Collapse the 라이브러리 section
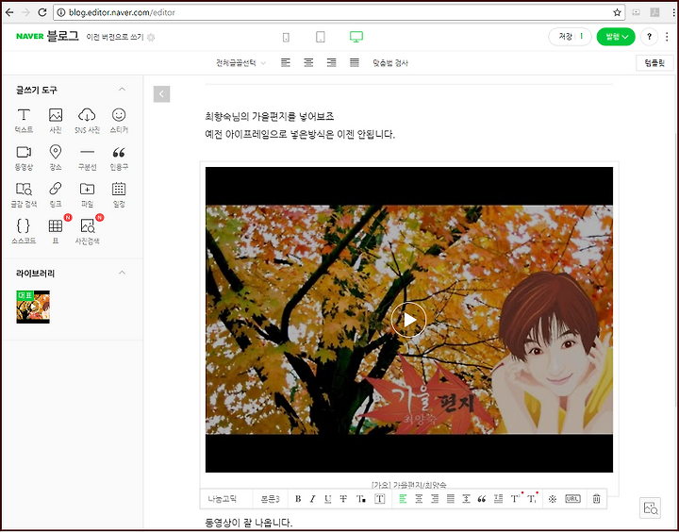 tap(122, 273)
